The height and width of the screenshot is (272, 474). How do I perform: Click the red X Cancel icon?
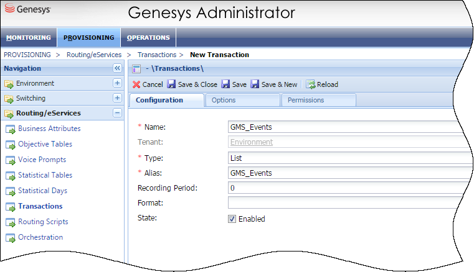click(136, 84)
